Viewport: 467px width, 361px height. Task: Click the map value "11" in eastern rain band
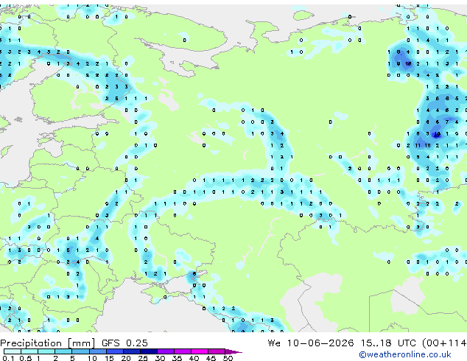tap(418, 145)
